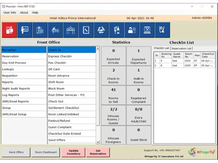The width and height of the screenshot is (218, 163).
Task: Open the Help menu
Action: (35, 13)
